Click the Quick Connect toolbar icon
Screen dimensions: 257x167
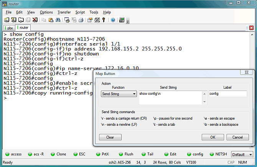click(x=14, y=20)
